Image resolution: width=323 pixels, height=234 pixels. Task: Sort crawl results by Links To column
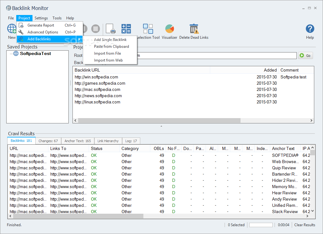69,148
